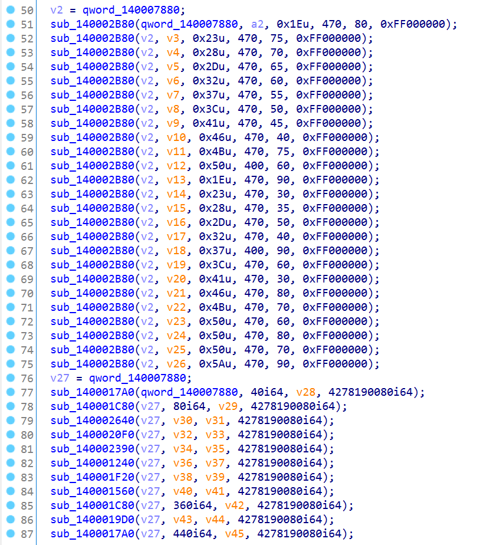500x545 pixels.
Task: Select variable v23 on line 72
Action: (176, 321)
